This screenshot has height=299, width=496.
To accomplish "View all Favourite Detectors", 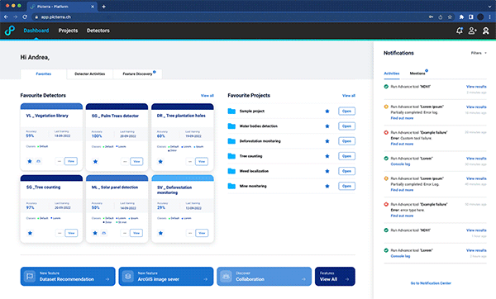I will click(207, 96).
